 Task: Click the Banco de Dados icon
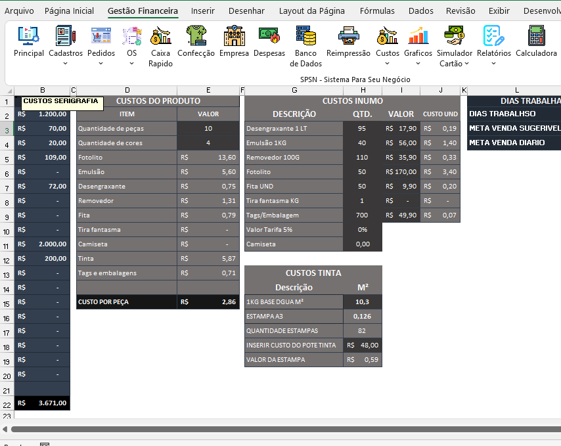click(x=305, y=35)
